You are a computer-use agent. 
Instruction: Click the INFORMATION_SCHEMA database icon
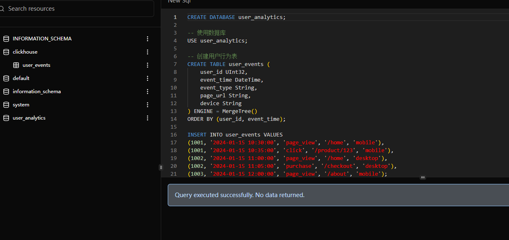coord(6,39)
